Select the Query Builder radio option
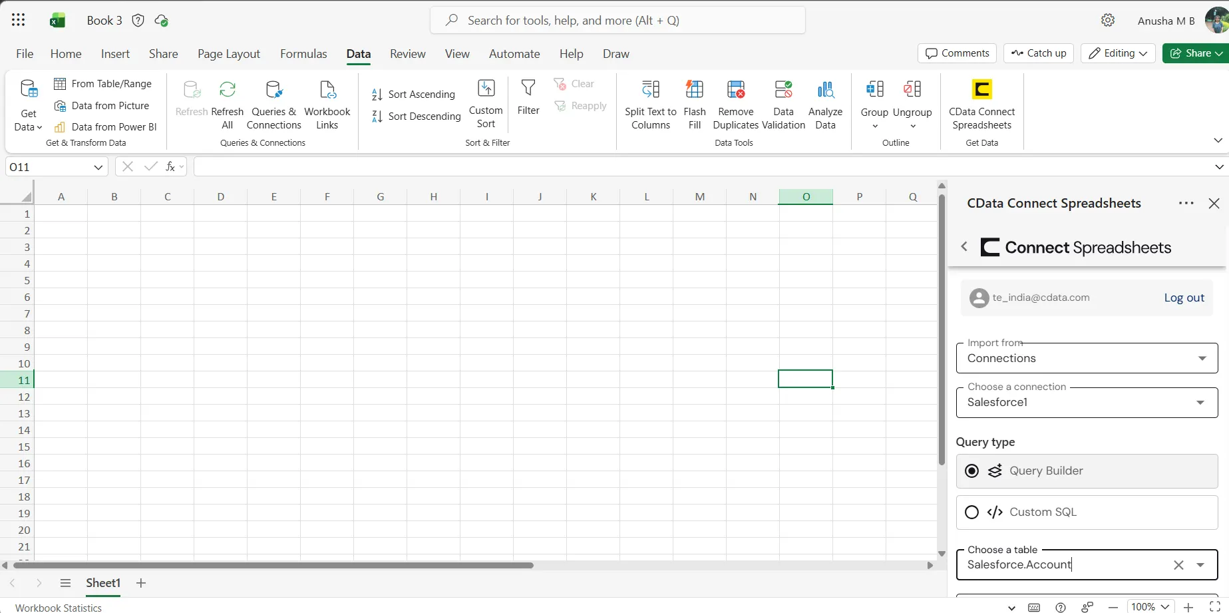Screen dimensions: 1229x613 (971, 471)
